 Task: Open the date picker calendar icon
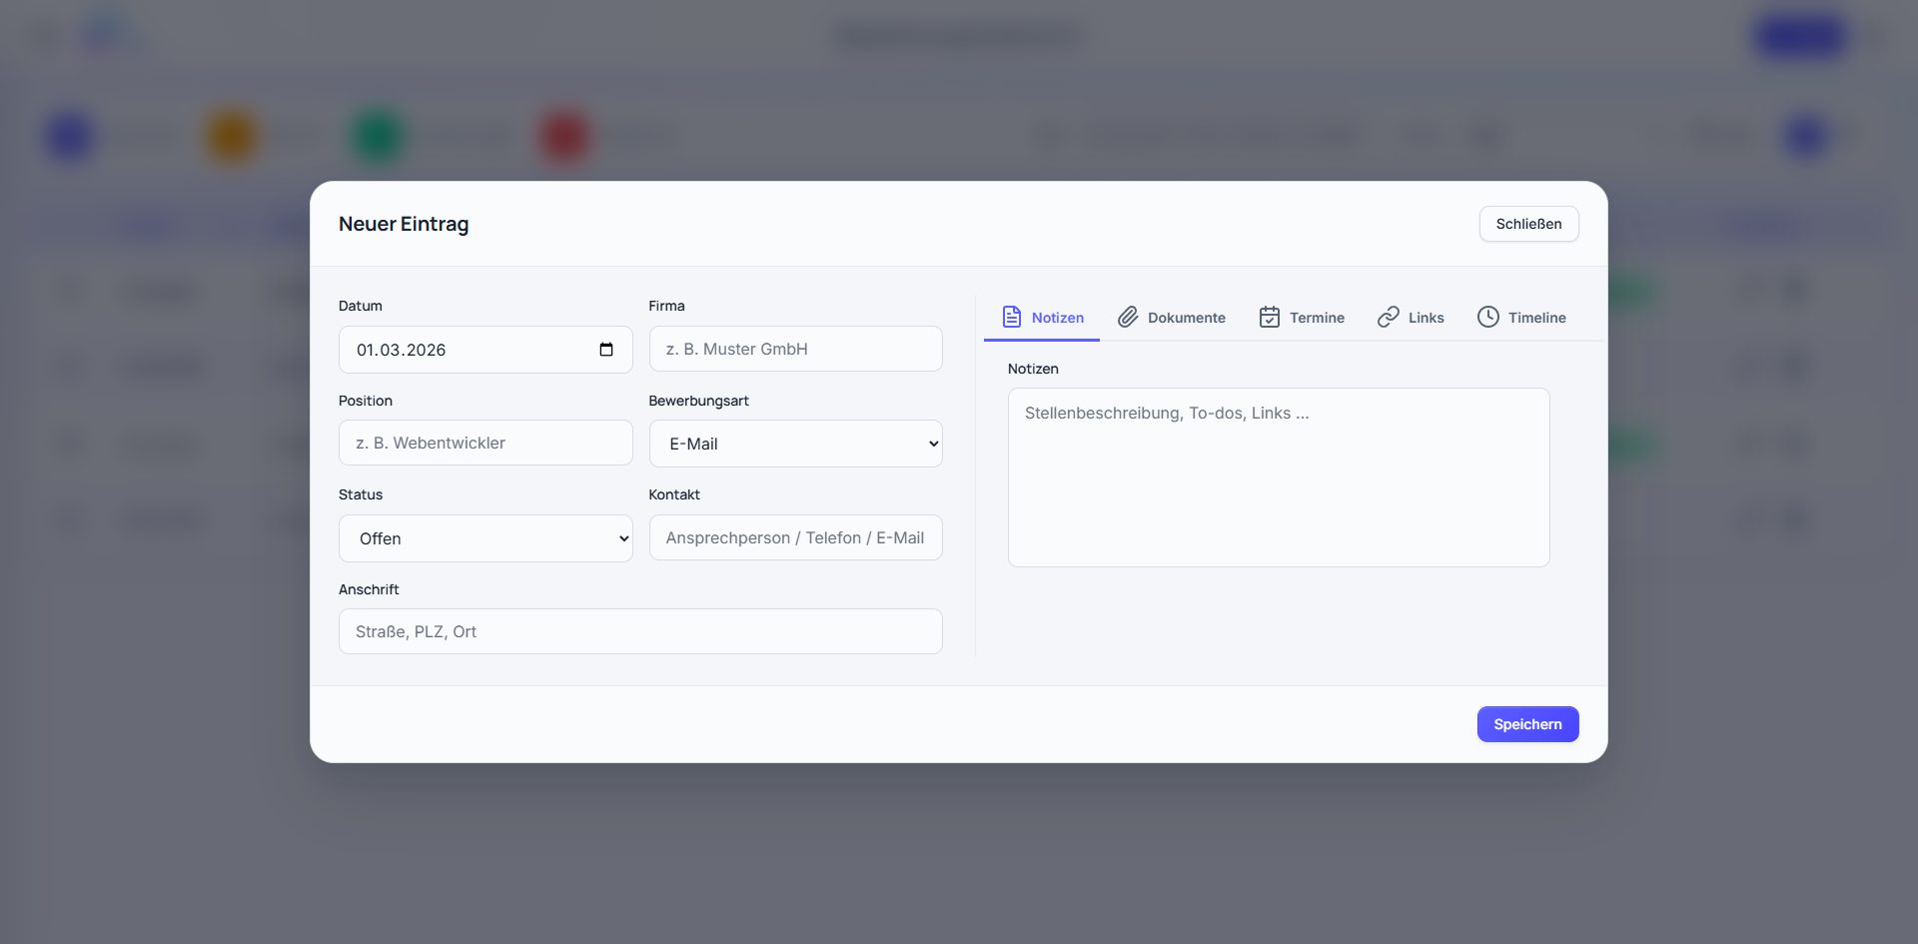tap(605, 350)
